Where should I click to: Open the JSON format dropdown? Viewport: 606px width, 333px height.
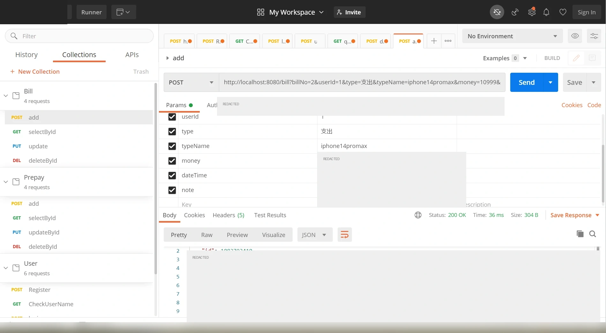(x=315, y=235)
